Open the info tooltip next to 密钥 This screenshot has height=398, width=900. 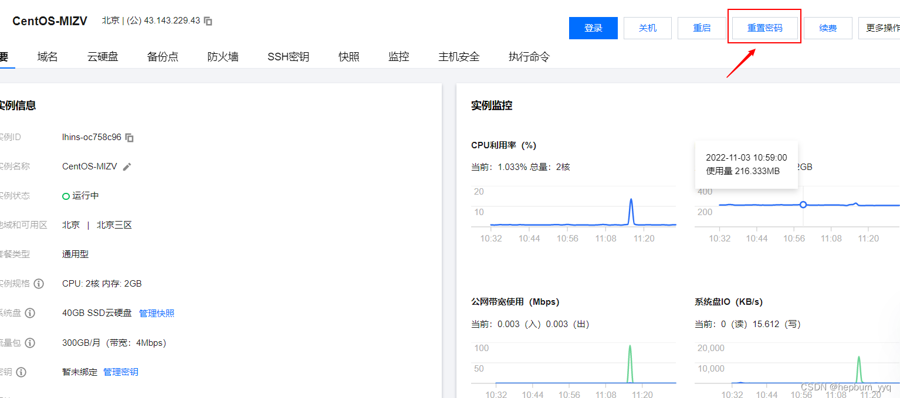[22, 372]
